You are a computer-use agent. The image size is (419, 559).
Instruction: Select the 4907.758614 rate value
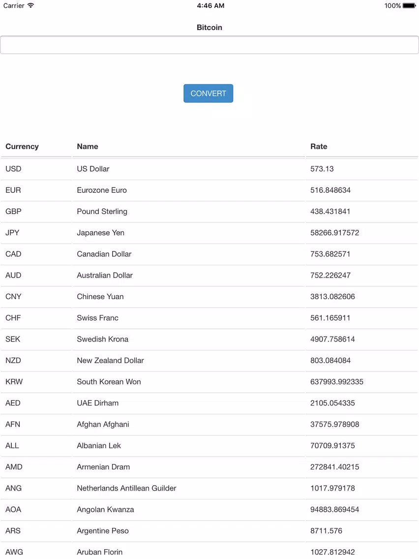332,339
